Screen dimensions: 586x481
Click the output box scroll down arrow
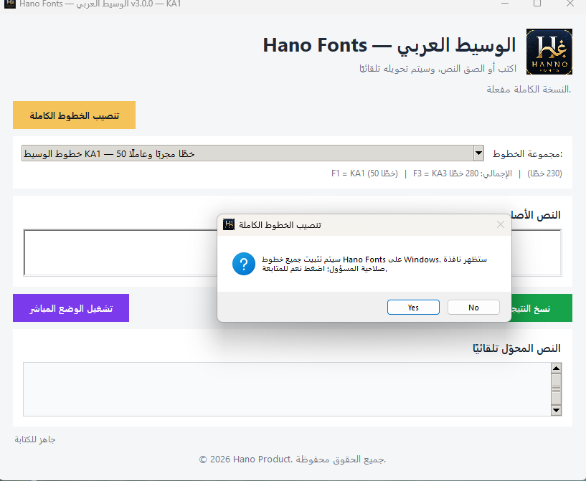[x=556, y=411]
